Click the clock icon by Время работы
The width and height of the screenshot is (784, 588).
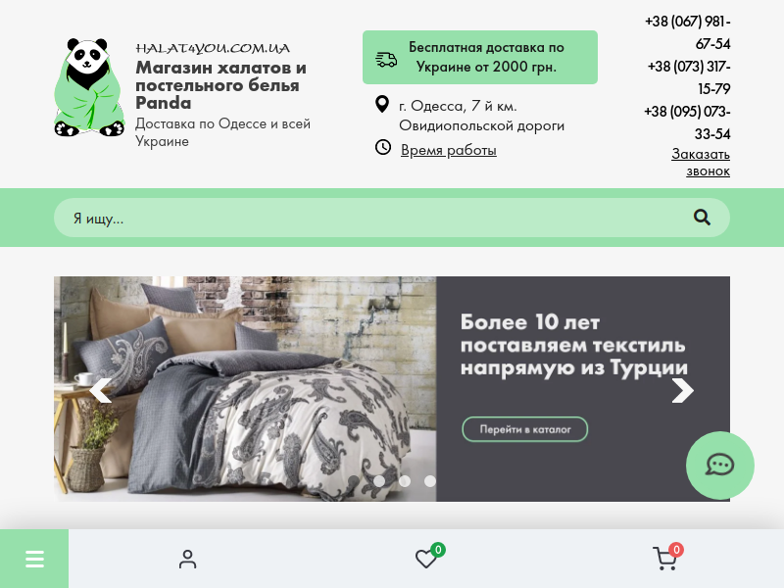[383, 148]
